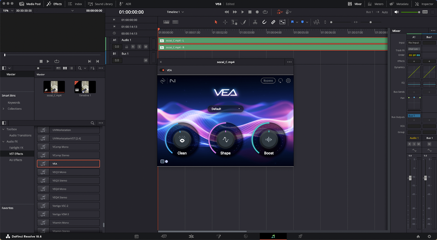Image resolution: width=437 pixels, height=240 pixels.
Task: Select the VComp Stereo effect
Action: (x=68, y=155)
